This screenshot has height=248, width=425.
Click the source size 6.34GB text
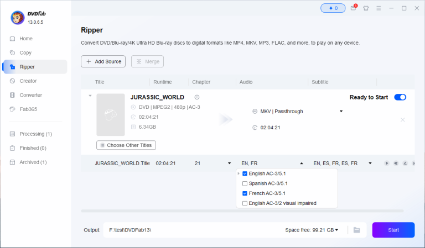(147, 127)
